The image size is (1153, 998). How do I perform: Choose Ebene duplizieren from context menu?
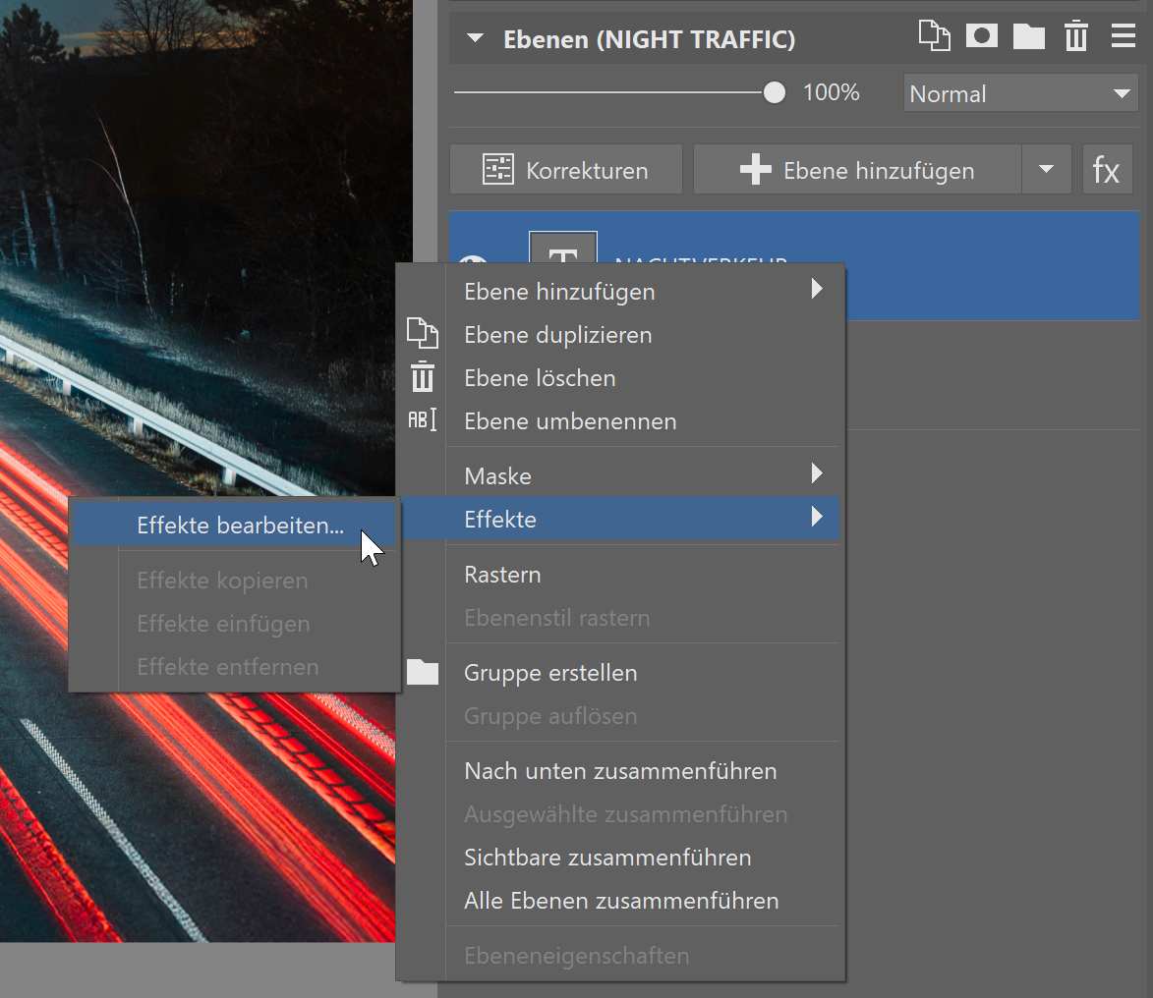tap(557, 335)
